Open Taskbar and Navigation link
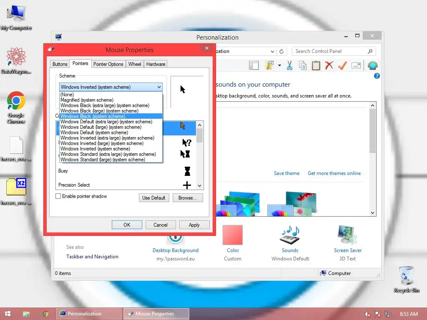 (92, 257)
